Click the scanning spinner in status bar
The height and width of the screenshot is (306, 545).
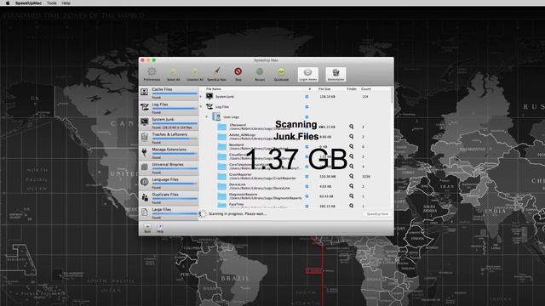point(203,213)
